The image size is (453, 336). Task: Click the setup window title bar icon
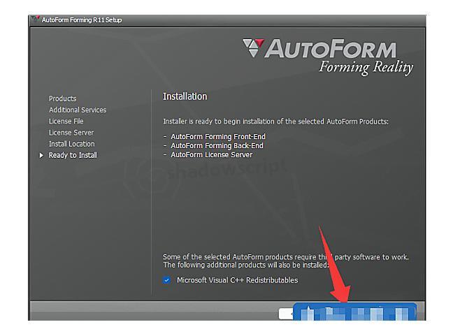click(36, 20)
